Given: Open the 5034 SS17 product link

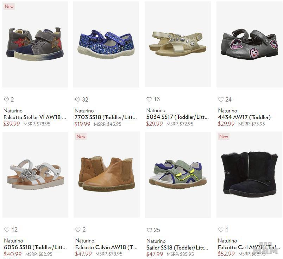Looking at the screenshot, I should [177, 117].
